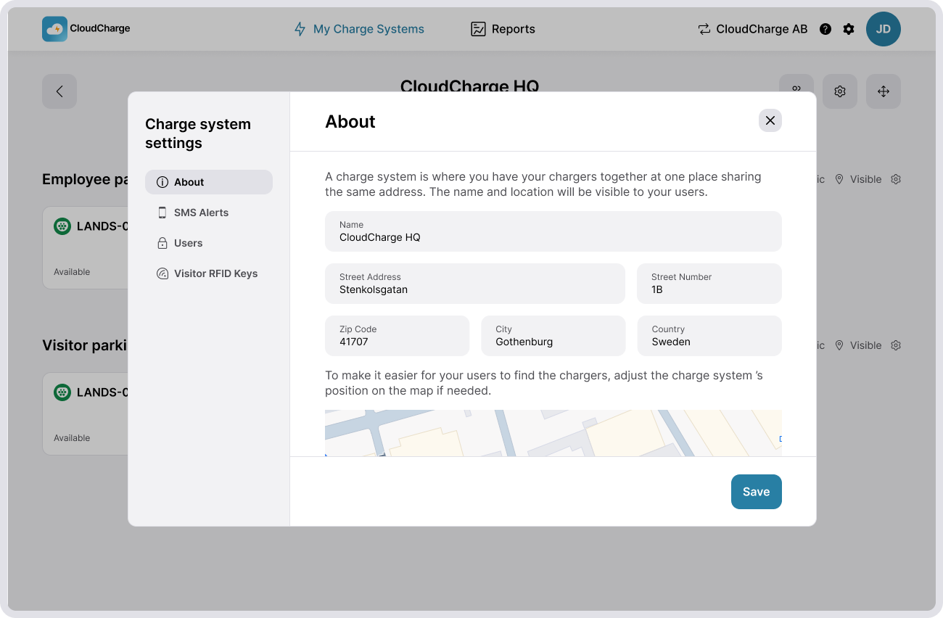Go back using the left arrow button

click(59, 91)
